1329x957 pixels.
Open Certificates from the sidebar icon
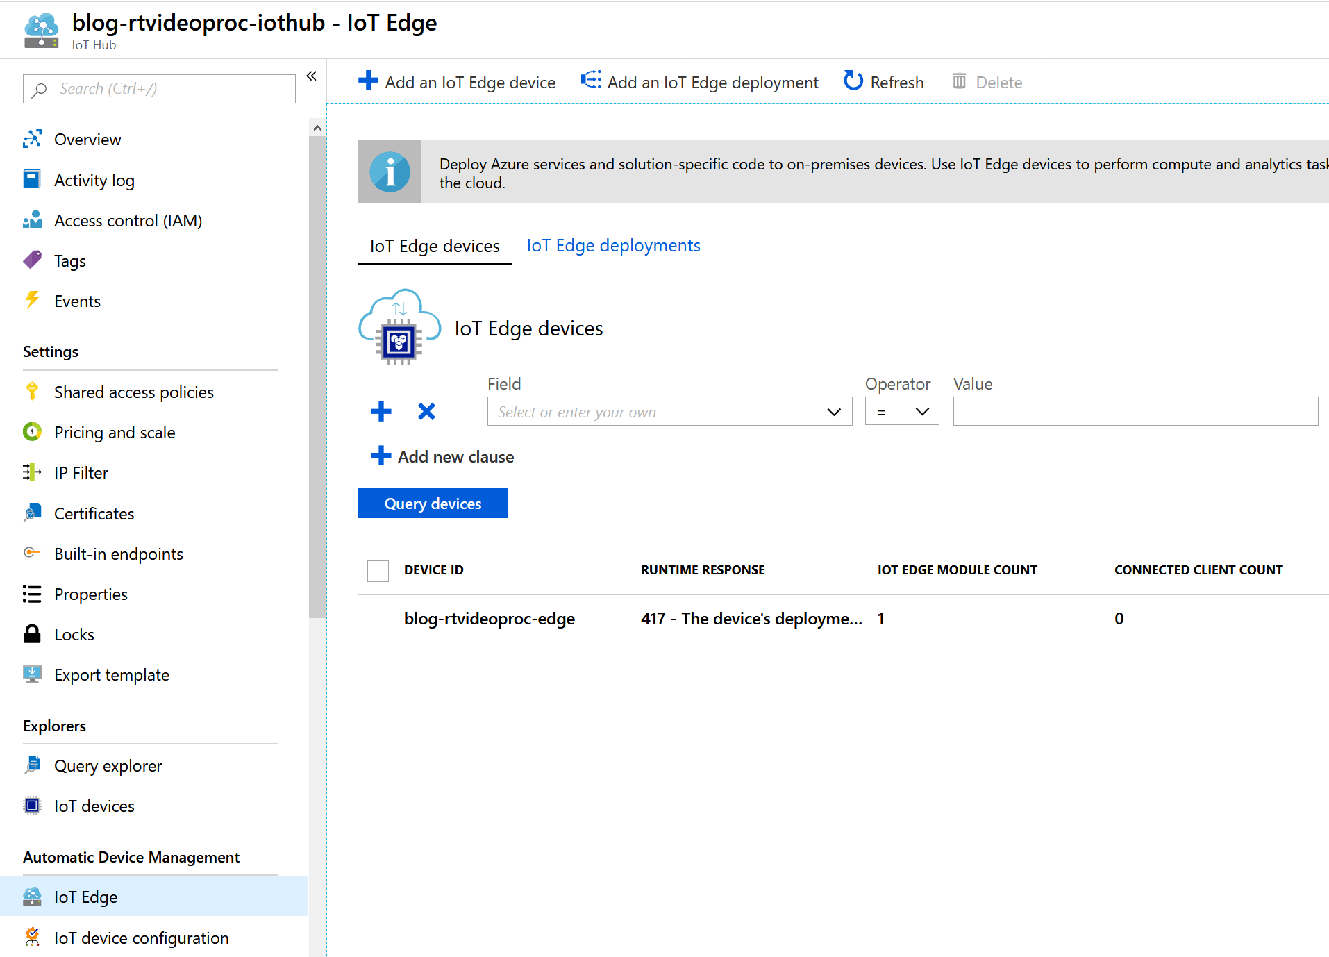point(32,513)
